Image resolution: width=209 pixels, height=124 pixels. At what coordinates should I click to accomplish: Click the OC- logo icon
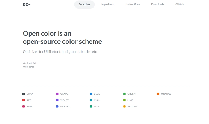27,4
